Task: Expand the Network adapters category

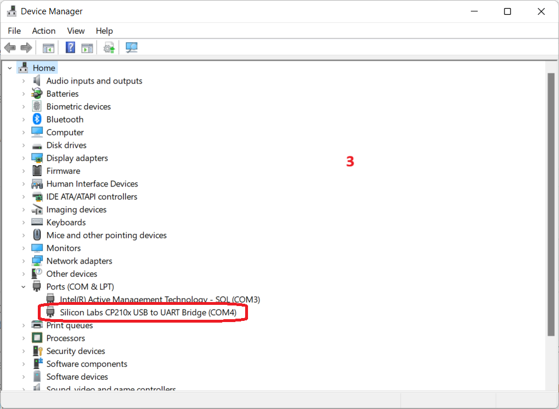Action: pyautogui.click(x=23, y=260)
